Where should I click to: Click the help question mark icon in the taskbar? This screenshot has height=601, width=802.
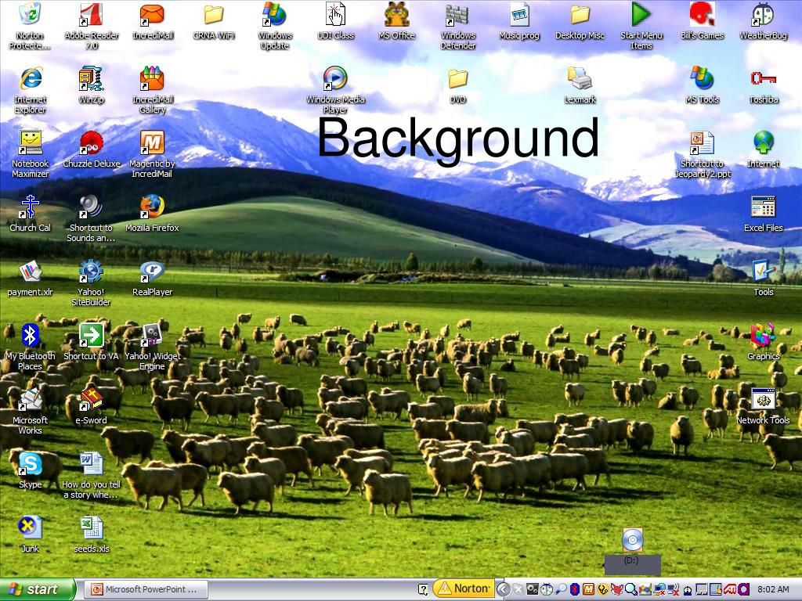pyautogui.click(x=423, y=589)
